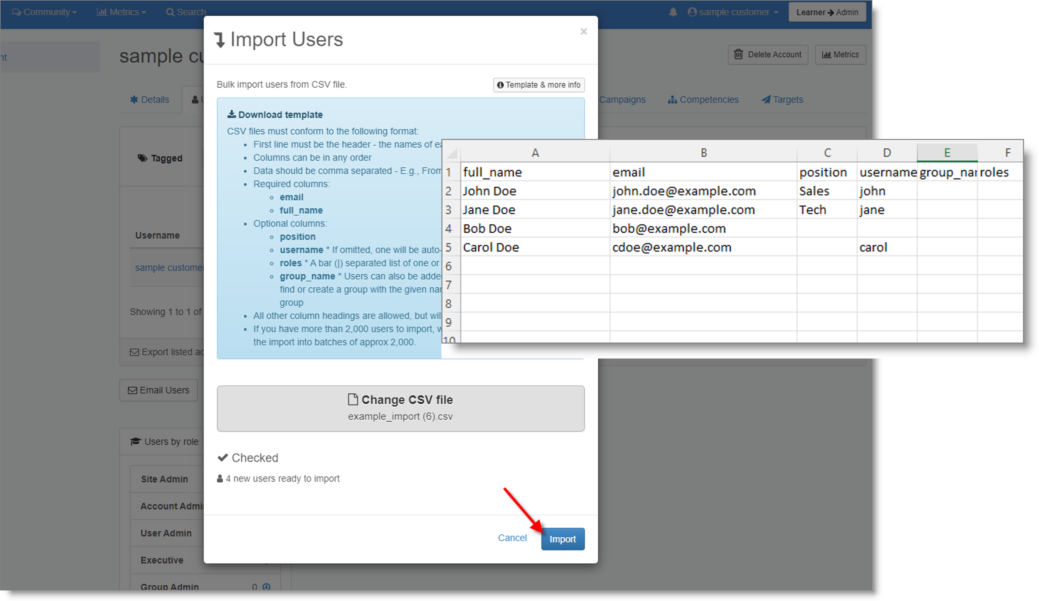Click the info icon on Template button
The width and height of the screenshot is (1039, 601).
click(500, 85)
